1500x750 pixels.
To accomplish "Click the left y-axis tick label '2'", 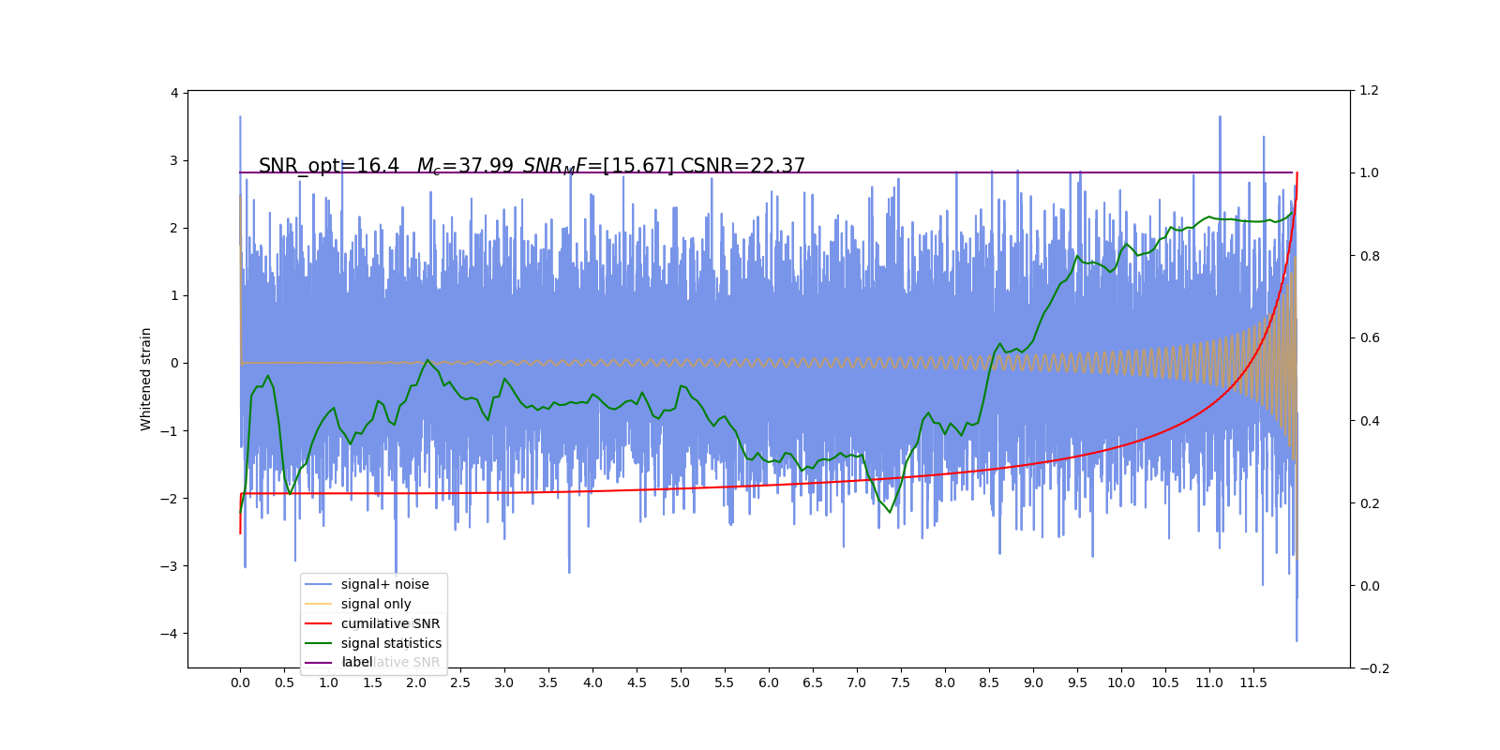I will point(174,228).
